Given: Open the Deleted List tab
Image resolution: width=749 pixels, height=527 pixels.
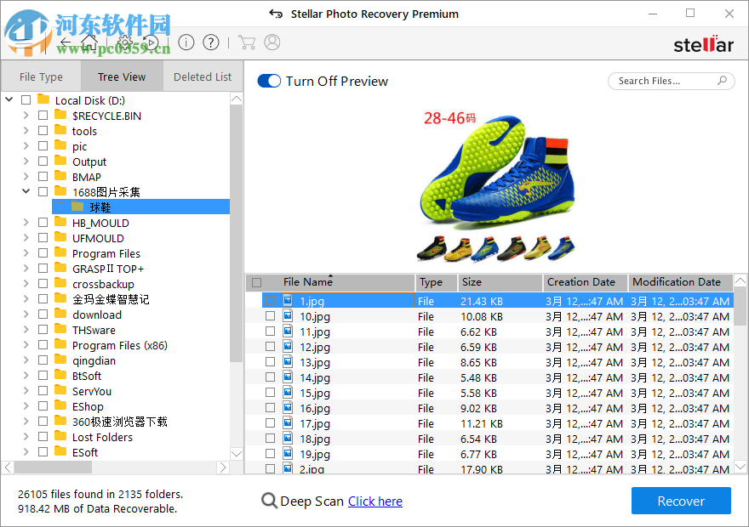Looking at the screenshot, I should (x=202, y=76).
